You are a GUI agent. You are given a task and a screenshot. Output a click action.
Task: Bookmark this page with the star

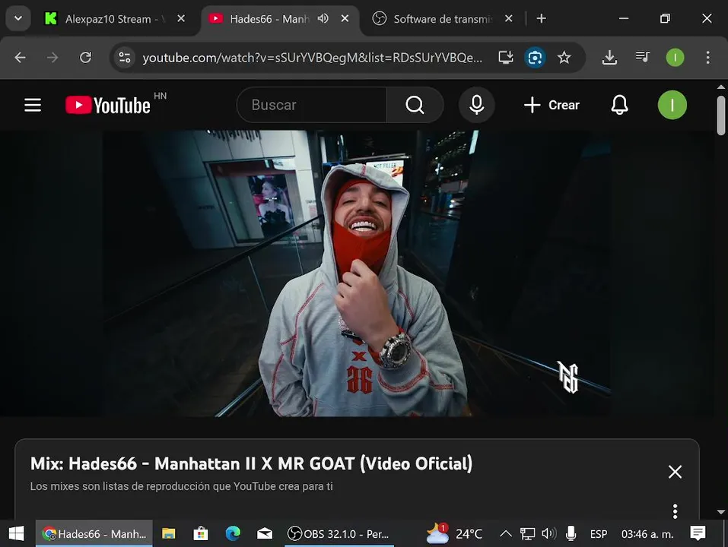pyautogui.click(x=564, y=58)
